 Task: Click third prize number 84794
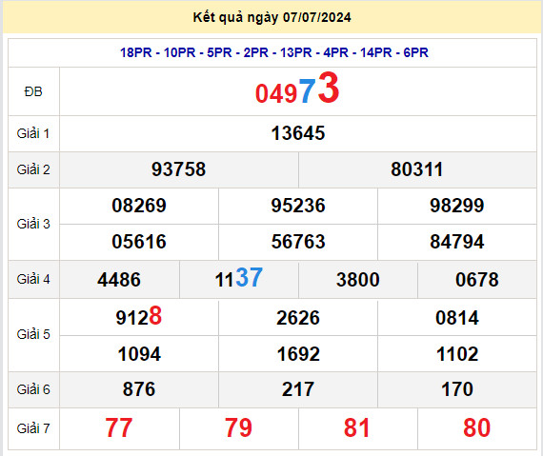click(457, 242)
